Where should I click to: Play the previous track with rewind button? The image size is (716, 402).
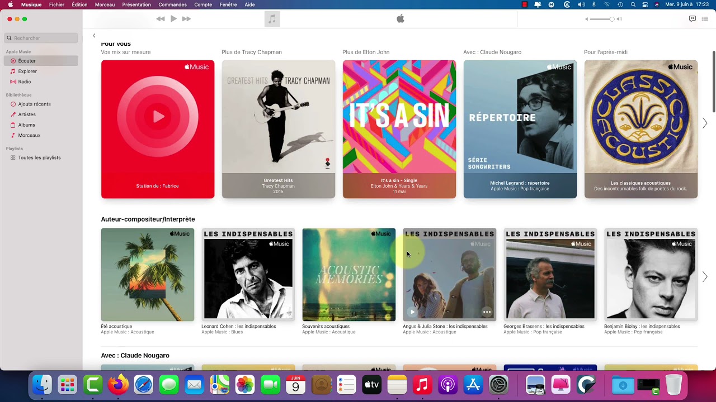coord(161,19)
